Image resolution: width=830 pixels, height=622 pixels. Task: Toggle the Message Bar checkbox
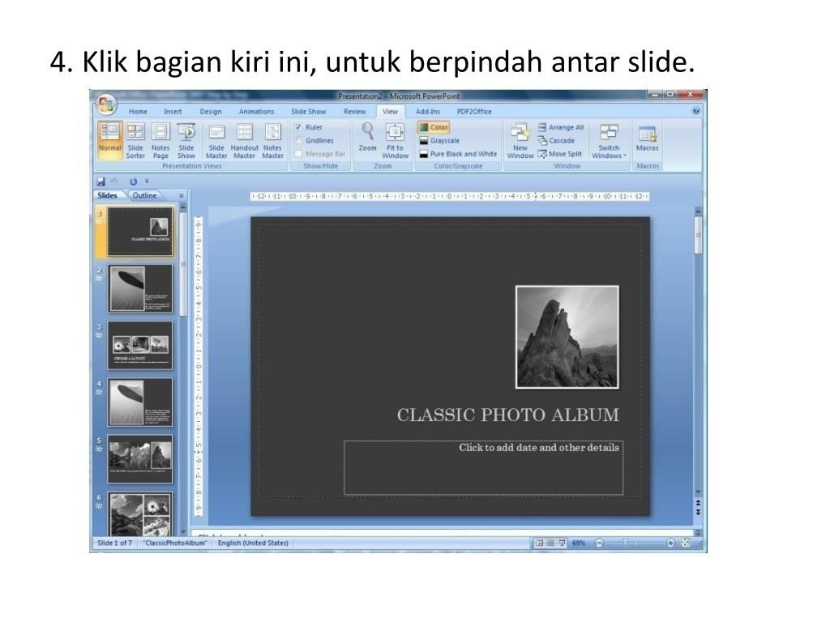298,154
